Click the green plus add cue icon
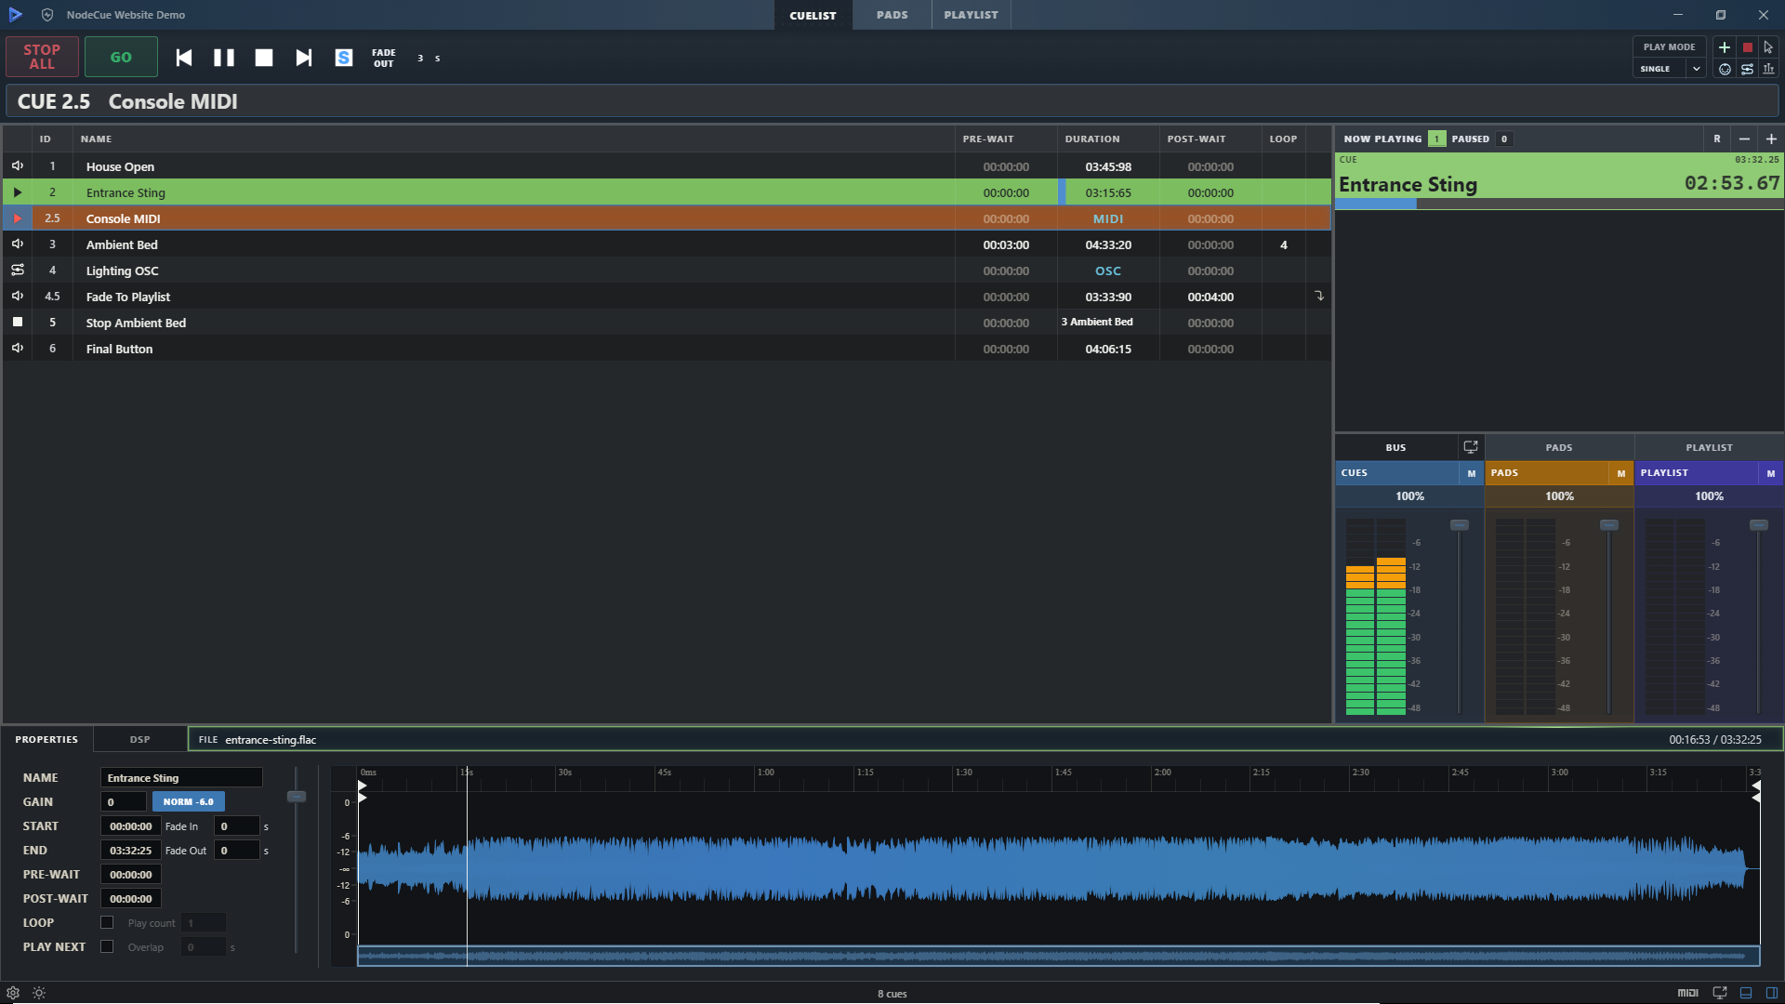Image resolution: width=1785 pixels, height=1004 pixels. click(x=1725, y=47)
